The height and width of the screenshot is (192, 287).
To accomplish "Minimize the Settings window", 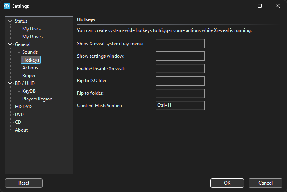I will tap(242, 6).
